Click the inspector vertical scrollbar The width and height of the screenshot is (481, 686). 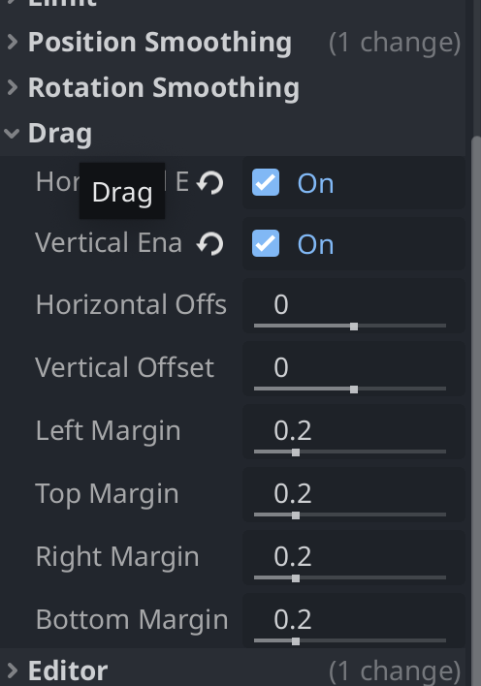pyautogui.click(x=476, y=411)
